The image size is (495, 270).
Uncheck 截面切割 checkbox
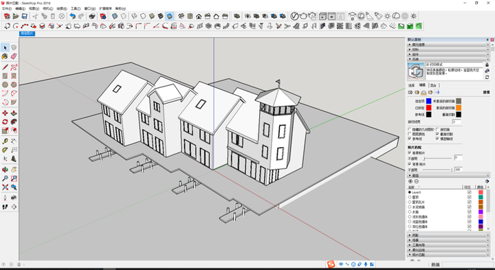pos(437,134)
